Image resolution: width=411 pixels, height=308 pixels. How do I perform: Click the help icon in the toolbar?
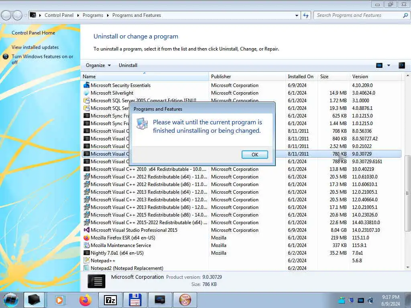pos(401,65)
